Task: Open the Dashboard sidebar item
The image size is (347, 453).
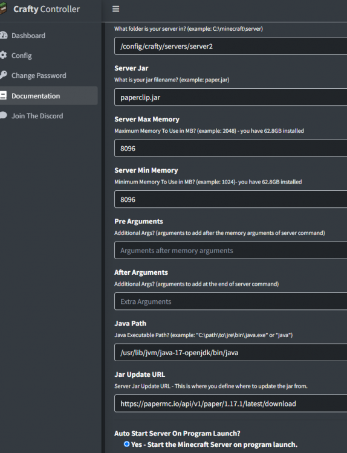Action: (x=48, y=36)
